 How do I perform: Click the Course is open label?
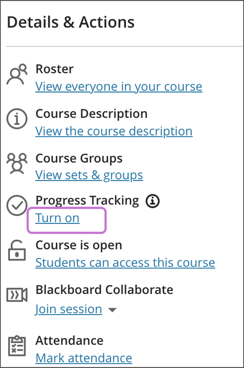[x=79, y=245]
